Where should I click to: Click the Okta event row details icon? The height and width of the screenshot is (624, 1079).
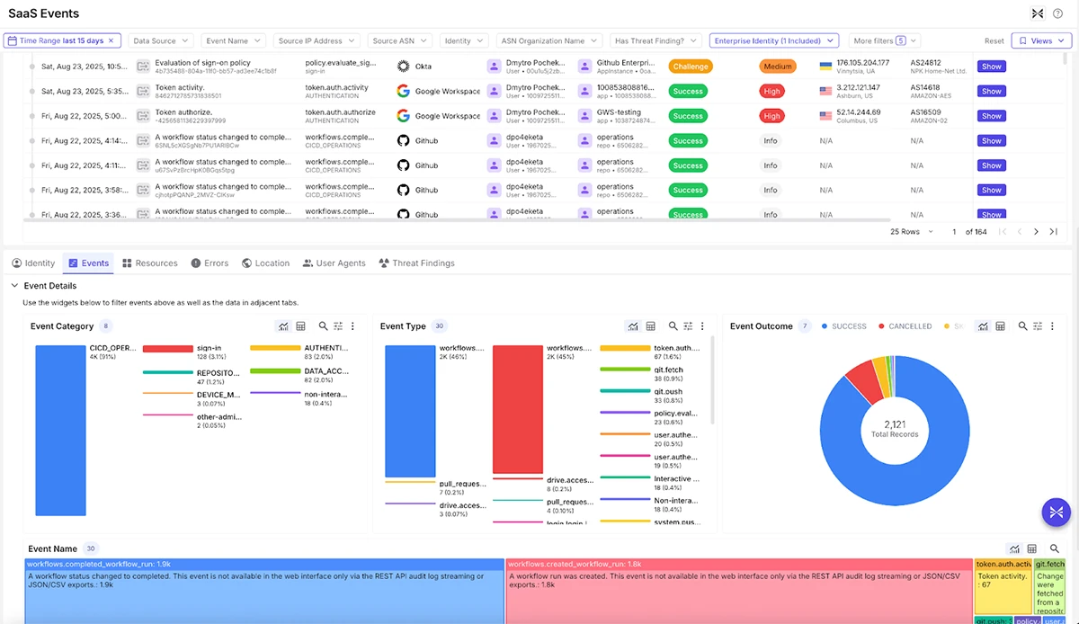point(143,67)
